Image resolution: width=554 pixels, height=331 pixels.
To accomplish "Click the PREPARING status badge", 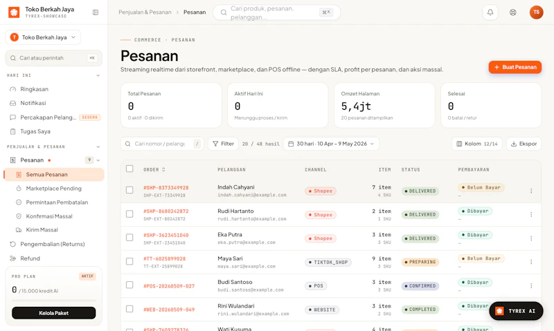I will point(420,262).
